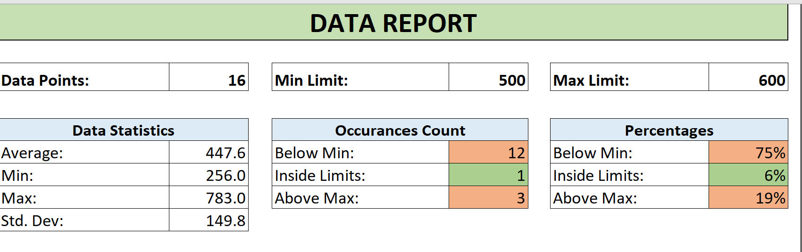Click the green Inside Limits 6% cell
Viewport: 802px width, 252px height.
pyautogui.click(x=748, y=175)
